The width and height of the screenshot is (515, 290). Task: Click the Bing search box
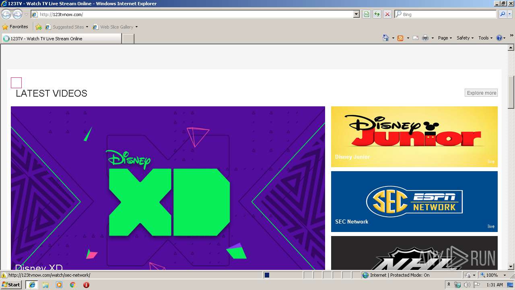446,14
